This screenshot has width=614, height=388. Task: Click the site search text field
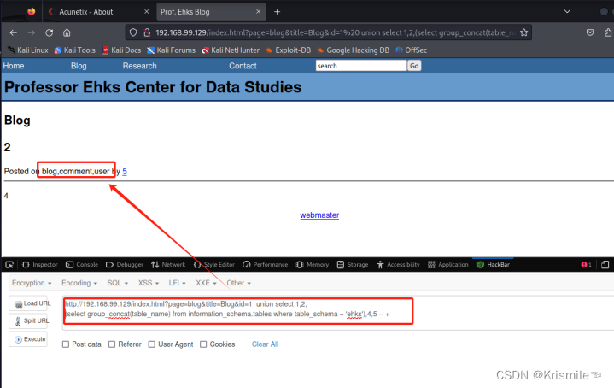361,66
